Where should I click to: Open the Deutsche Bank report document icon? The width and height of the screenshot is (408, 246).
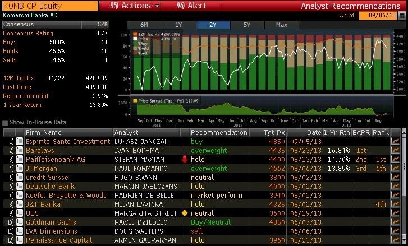coord(20,186)
